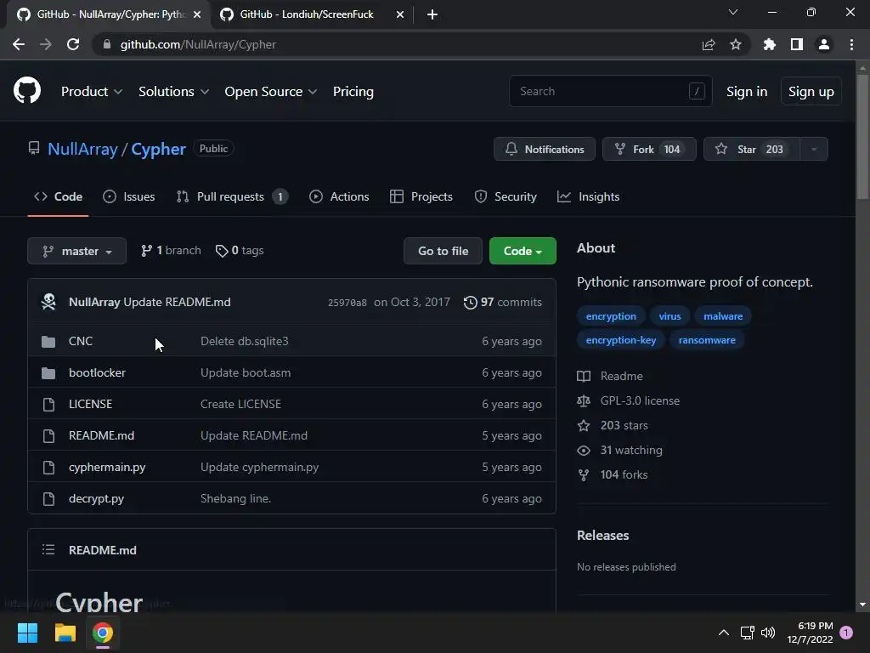
Task: Open the decrypt.py file
Action: click(96, 498)
